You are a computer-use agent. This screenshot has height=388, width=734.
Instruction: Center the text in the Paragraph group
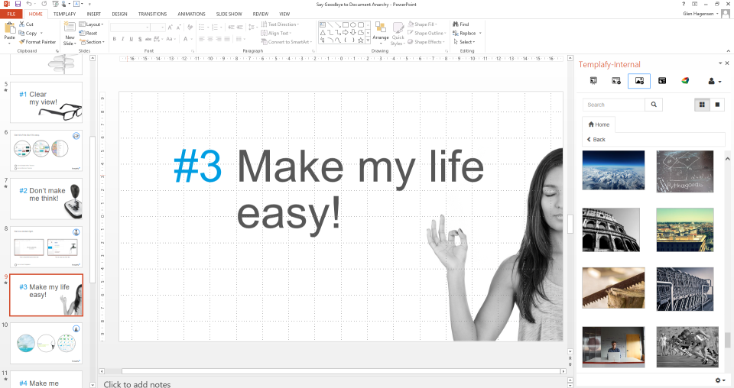pyautogui.click(x=210, y=39)
